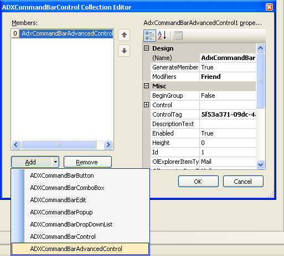
Task: Click the window resize grip
Action: pos(271,194)
